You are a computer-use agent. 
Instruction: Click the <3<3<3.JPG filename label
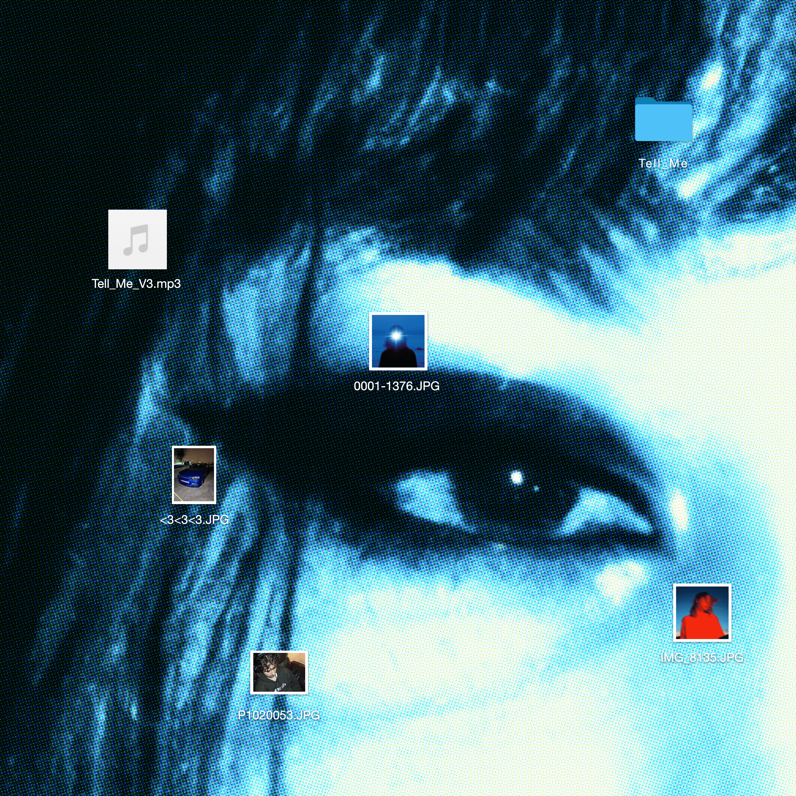click(194, 520)
